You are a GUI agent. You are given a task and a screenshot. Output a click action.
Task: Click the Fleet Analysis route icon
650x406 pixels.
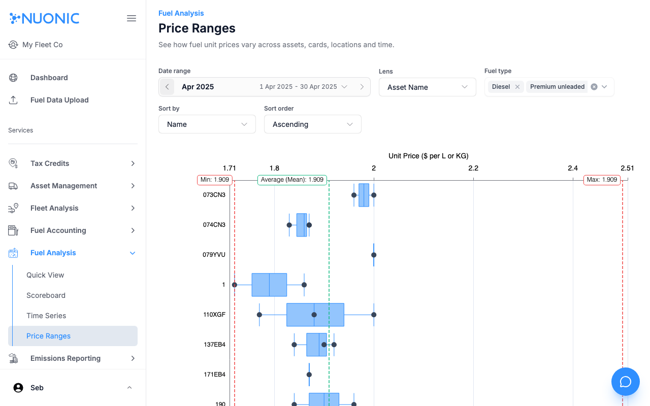(13, 208)
